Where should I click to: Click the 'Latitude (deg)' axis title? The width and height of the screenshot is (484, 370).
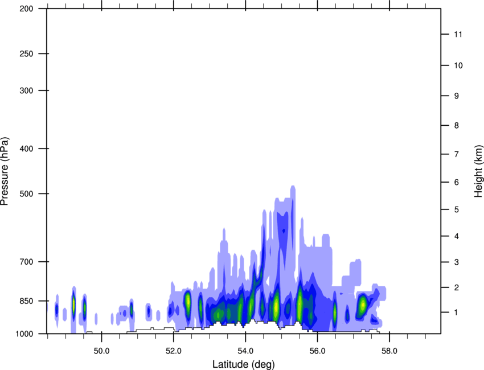[x=243, y=364]
